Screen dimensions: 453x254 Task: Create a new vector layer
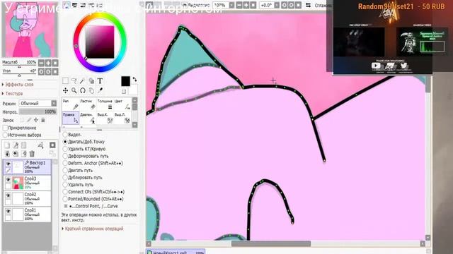pyautogui.click(x=16, y=145)
